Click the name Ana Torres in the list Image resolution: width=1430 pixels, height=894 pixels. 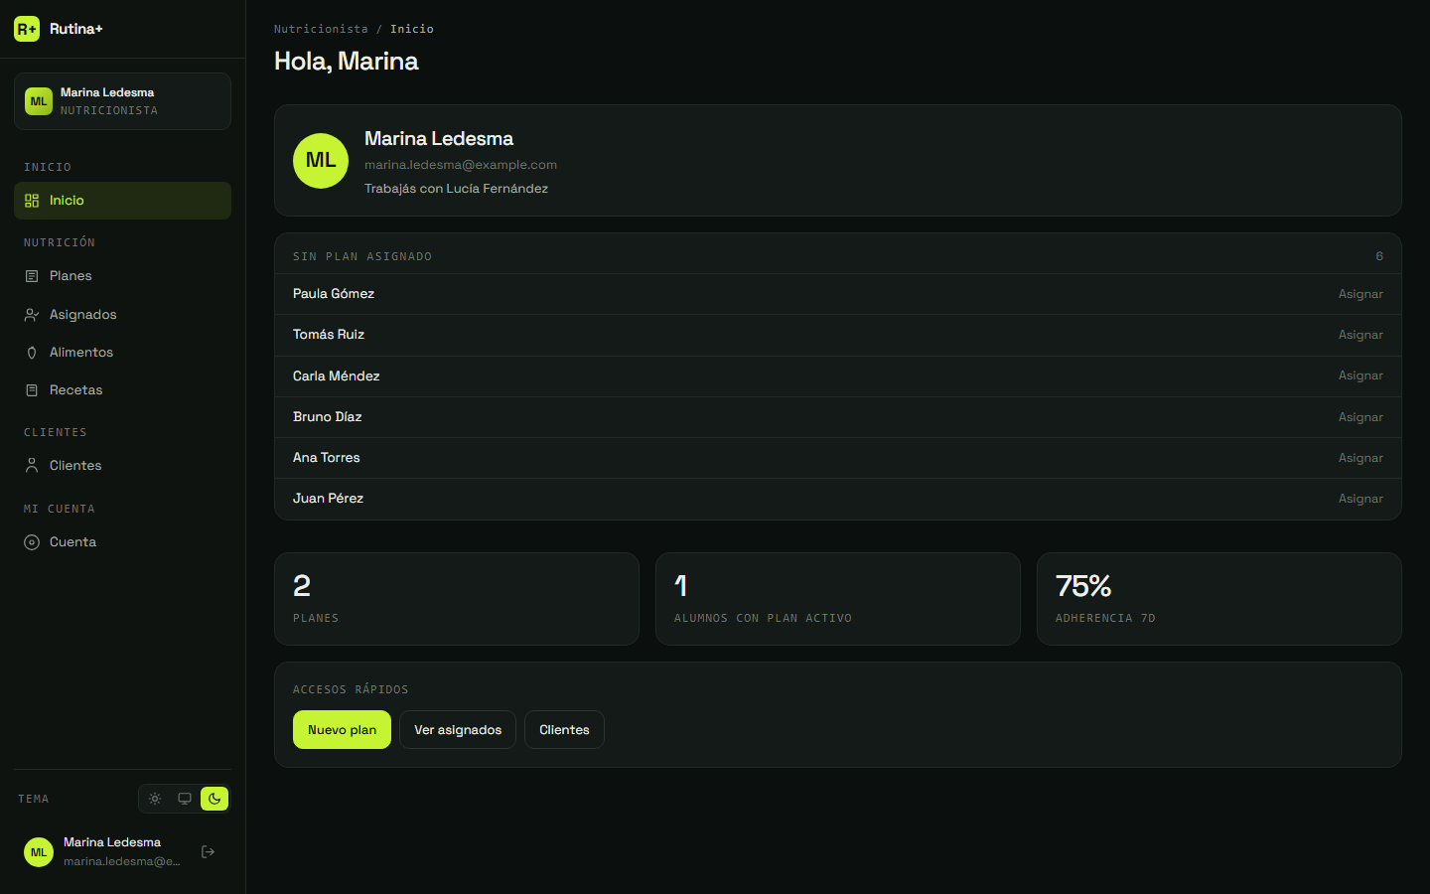(327, 458)
